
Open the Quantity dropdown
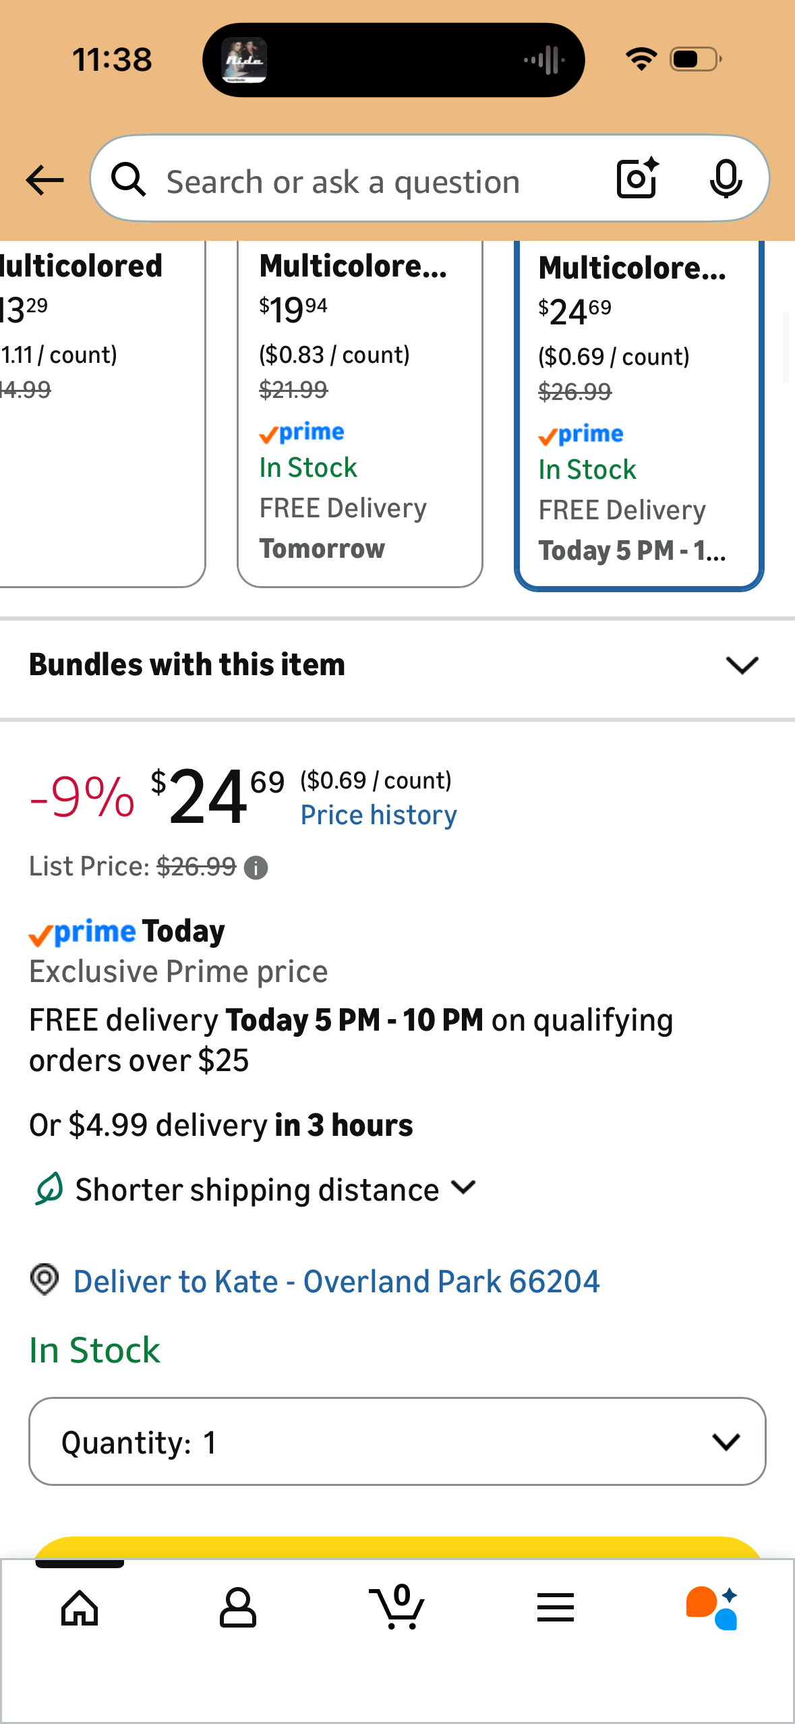(397, 1441)
